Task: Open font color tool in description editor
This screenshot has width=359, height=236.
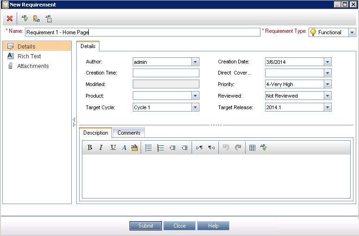Action: pyautogui.click(x=124, y=148)
